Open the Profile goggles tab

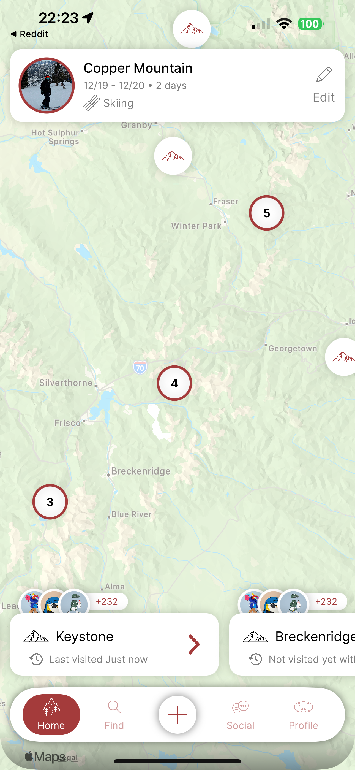tap(303, 715)
